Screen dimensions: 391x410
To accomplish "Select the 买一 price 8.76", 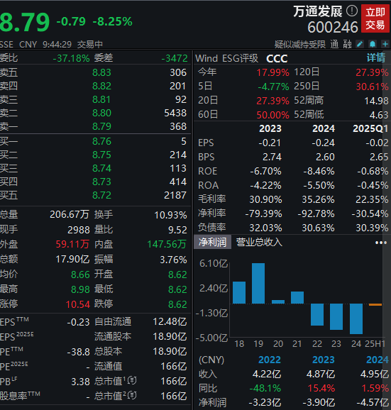I will (101, 141).
